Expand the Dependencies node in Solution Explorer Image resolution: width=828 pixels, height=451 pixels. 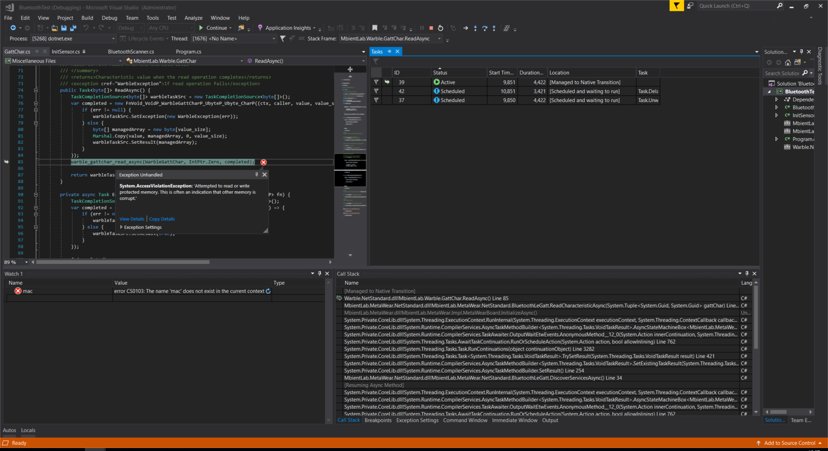point(777,100)
